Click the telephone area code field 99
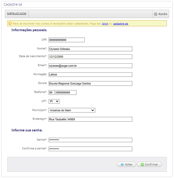174x178 pixels. point(52,93)
